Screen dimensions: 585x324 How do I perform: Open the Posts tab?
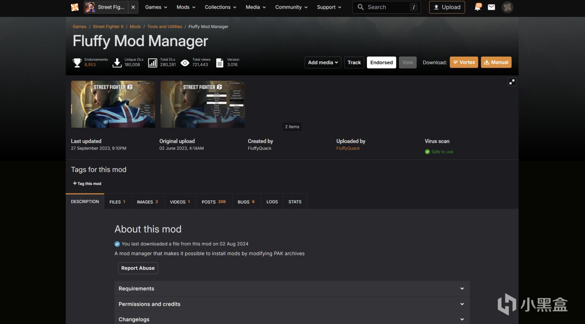tap(214, 202)
